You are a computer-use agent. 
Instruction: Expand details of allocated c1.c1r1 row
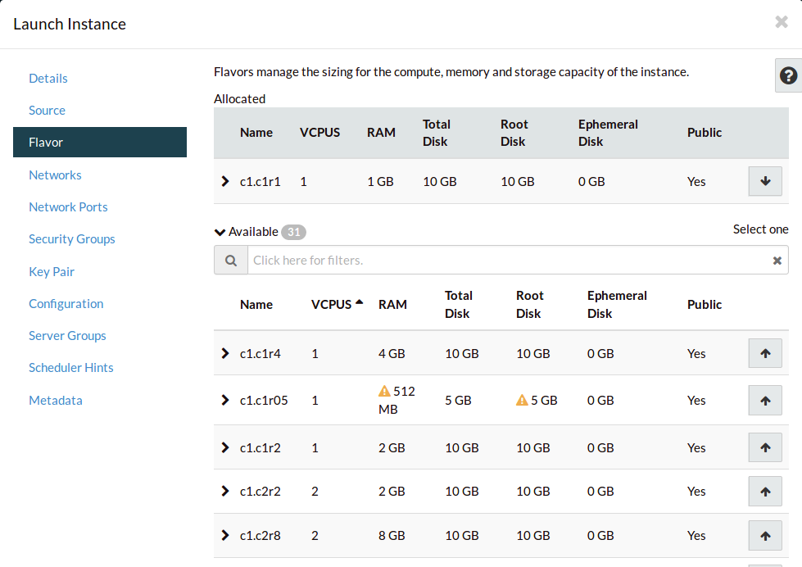(225, 181)
